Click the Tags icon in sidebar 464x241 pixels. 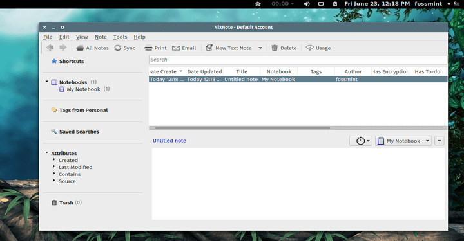[54, 110]
